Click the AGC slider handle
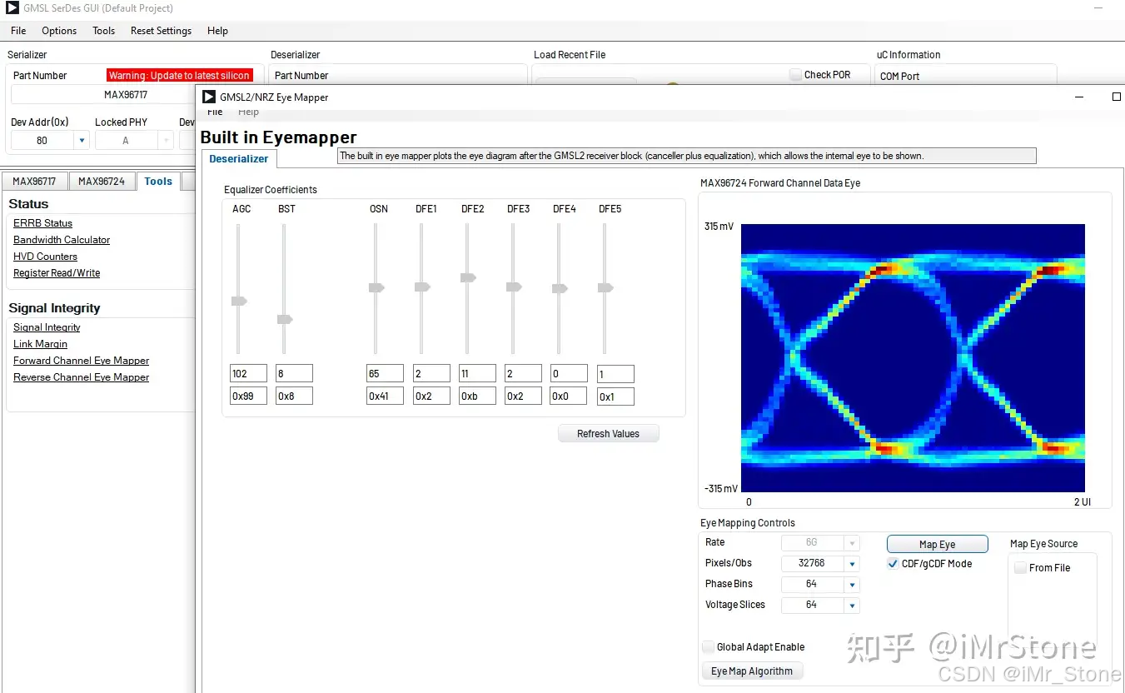Screen dimensions: 1125x693 click(x=239, y=301)
